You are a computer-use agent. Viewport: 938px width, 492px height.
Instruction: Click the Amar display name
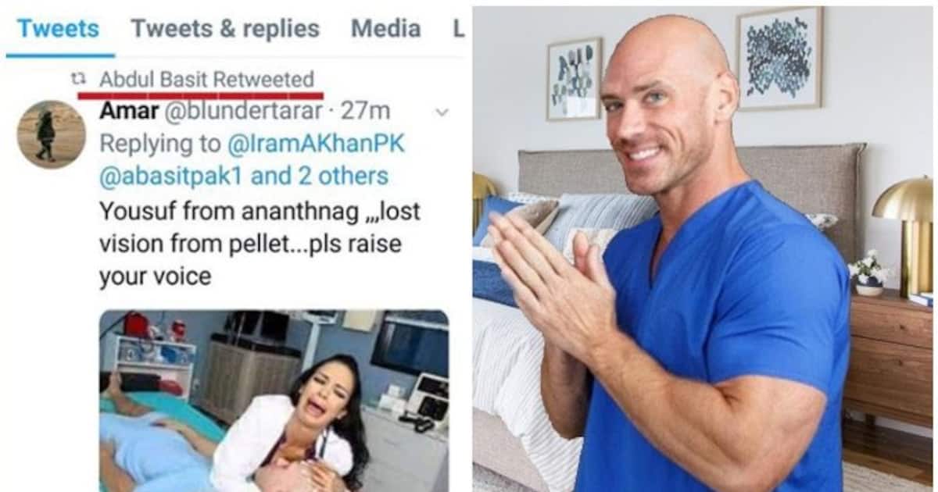(127, 111)
